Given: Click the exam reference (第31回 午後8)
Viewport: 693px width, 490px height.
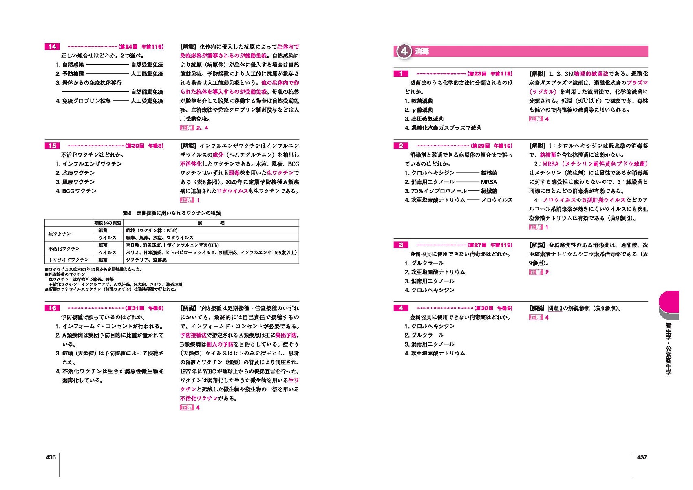Looking at the screenshot, I should tap(144, 308).
